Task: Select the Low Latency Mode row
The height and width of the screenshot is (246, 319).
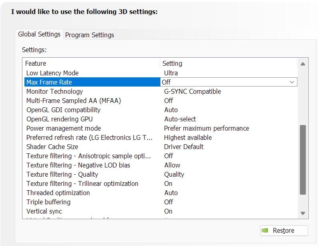Action: 52,73
